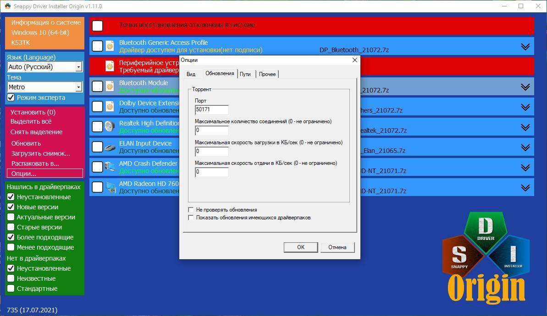The height and width of the screenshot is (316, 547).
Task: Enable Стандартные filter
Action: tap(11, 289)
